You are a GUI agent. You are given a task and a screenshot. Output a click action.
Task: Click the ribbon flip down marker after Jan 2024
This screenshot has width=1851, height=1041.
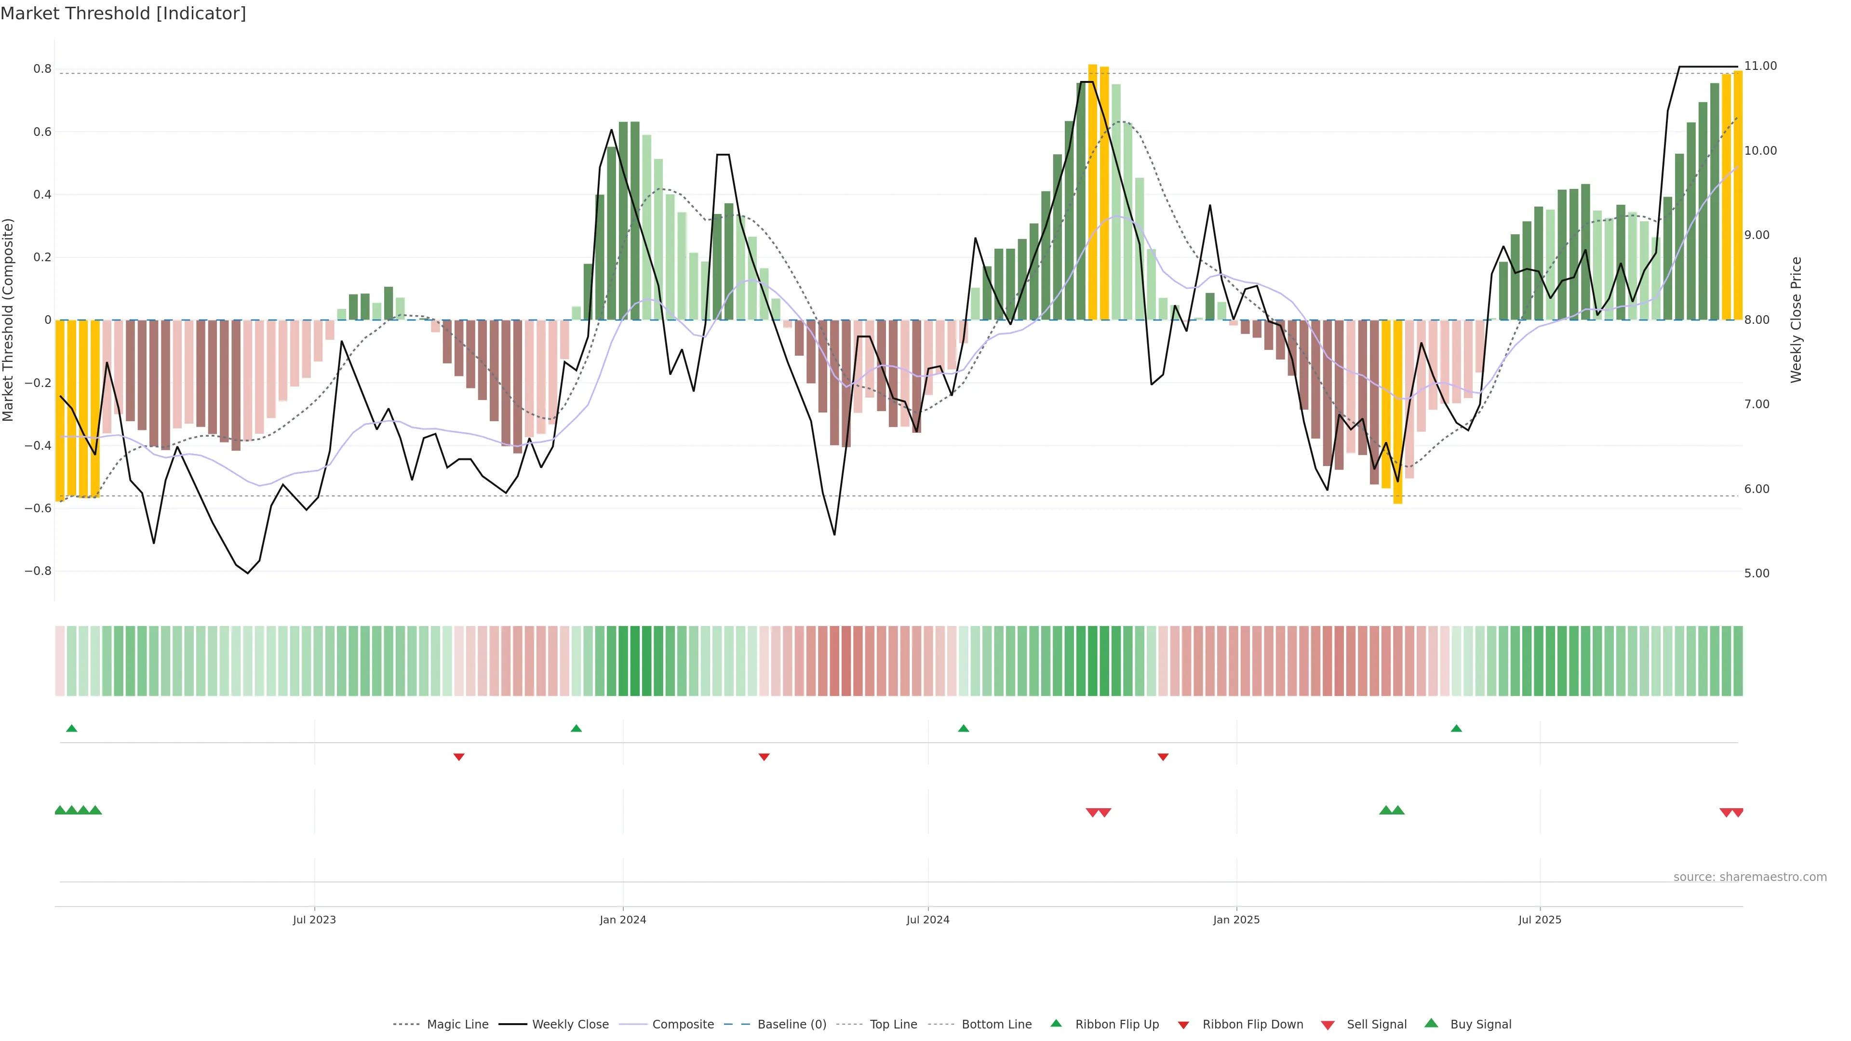(x=764, y=757)
